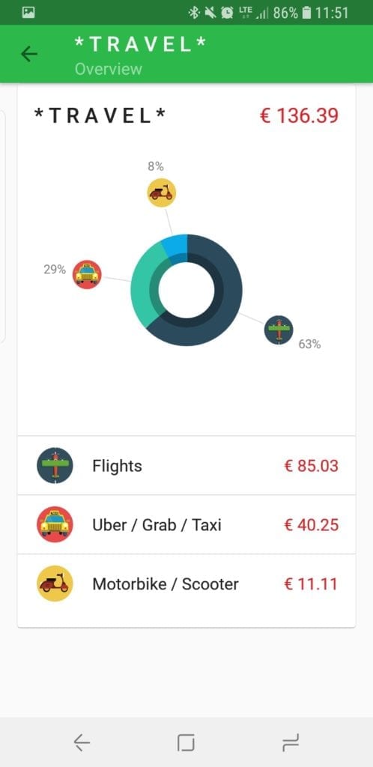373x767 pixels.
Task: Tap the € 85.03 Flights amount
Action: point(311,465)
